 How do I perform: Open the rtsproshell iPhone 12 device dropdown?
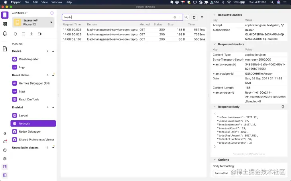click(x=33, y=22)
